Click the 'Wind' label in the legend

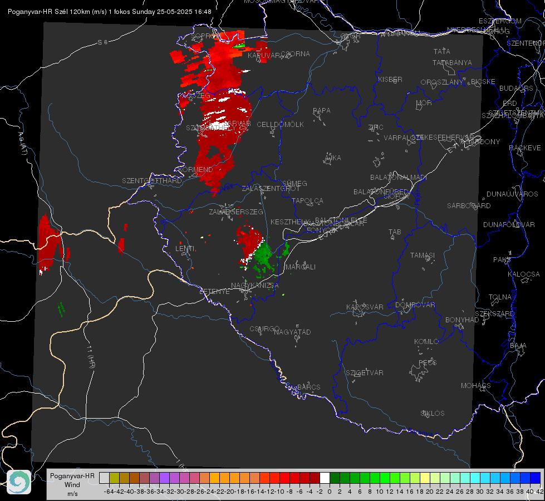point(72,485)
